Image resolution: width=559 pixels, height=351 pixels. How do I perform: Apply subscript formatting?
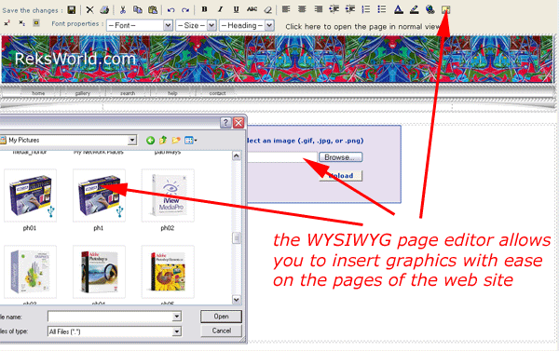(x=21, y=23)
